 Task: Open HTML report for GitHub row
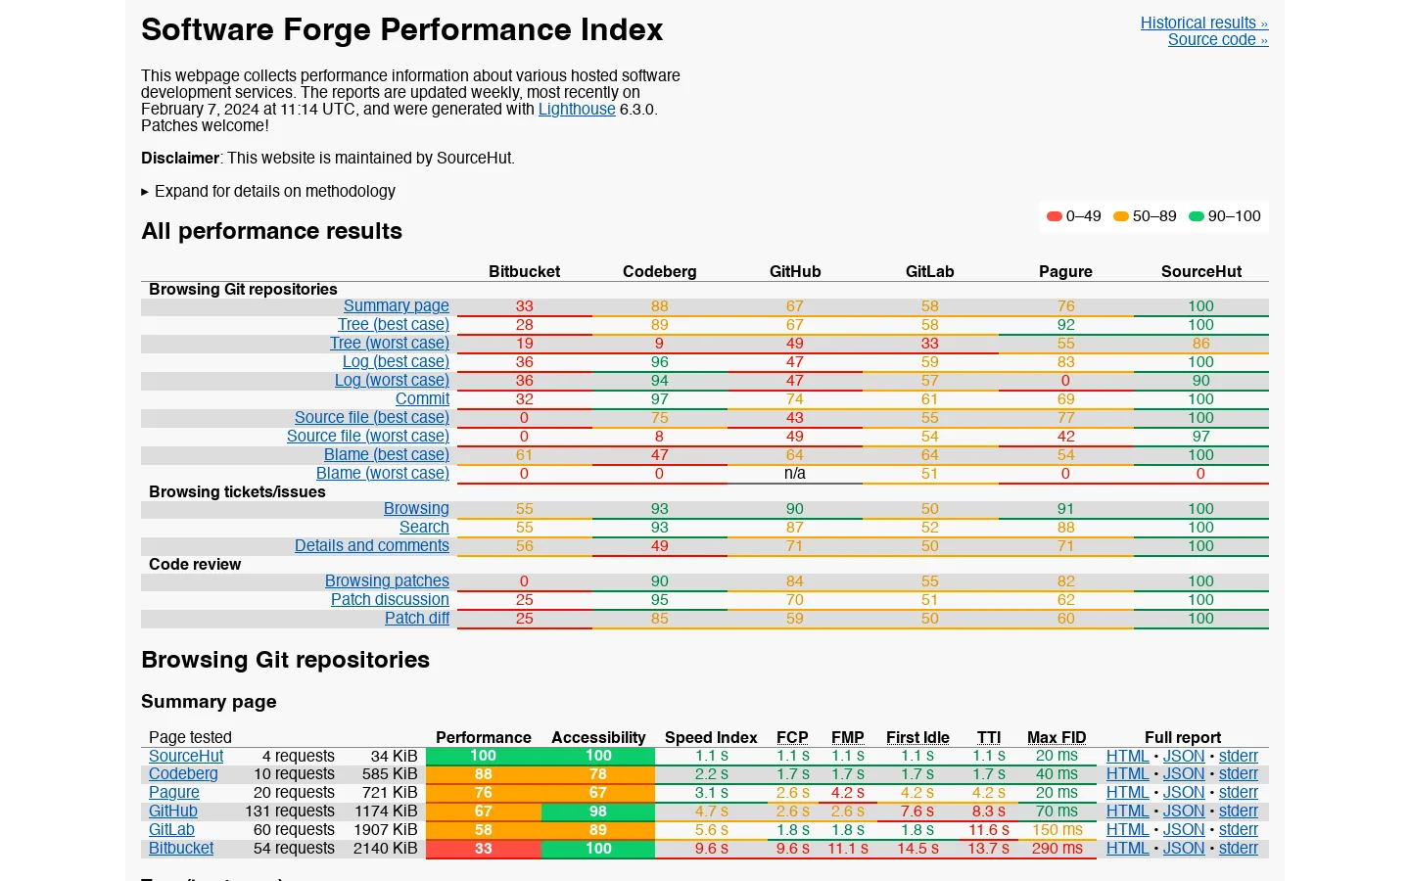click(x=1127, y=811)
